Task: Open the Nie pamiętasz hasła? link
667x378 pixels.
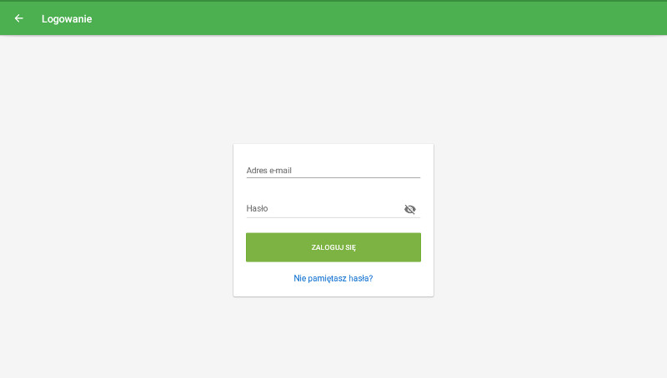Action: (x=333, y=278)
